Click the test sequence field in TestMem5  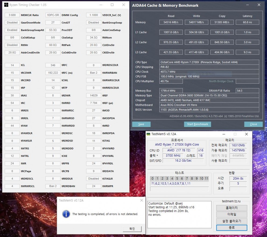click(x=179, y=183)
